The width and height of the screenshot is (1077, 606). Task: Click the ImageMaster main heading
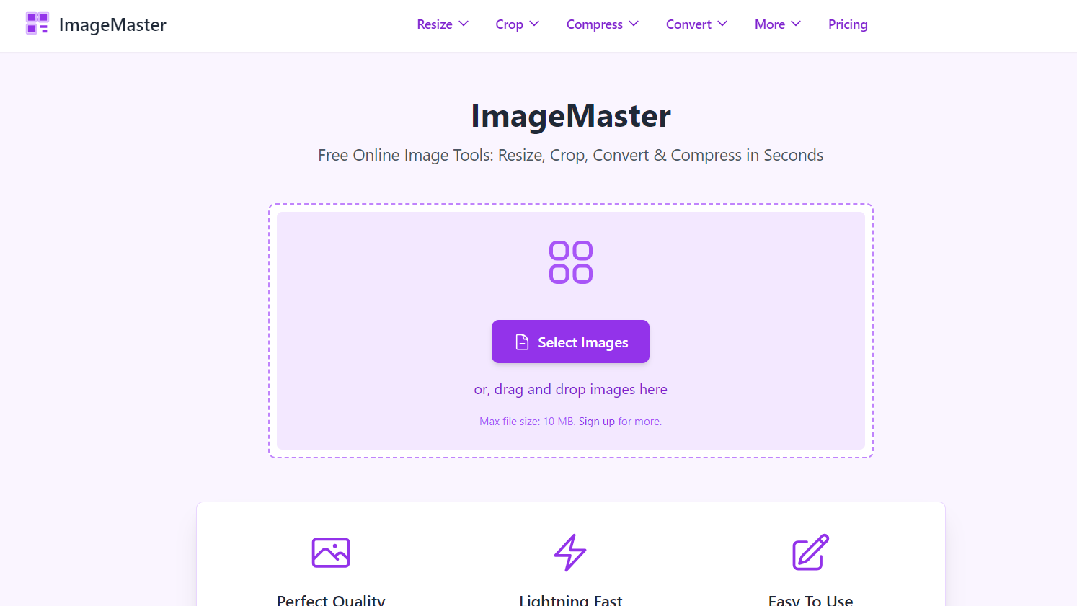tap(571, 116)
